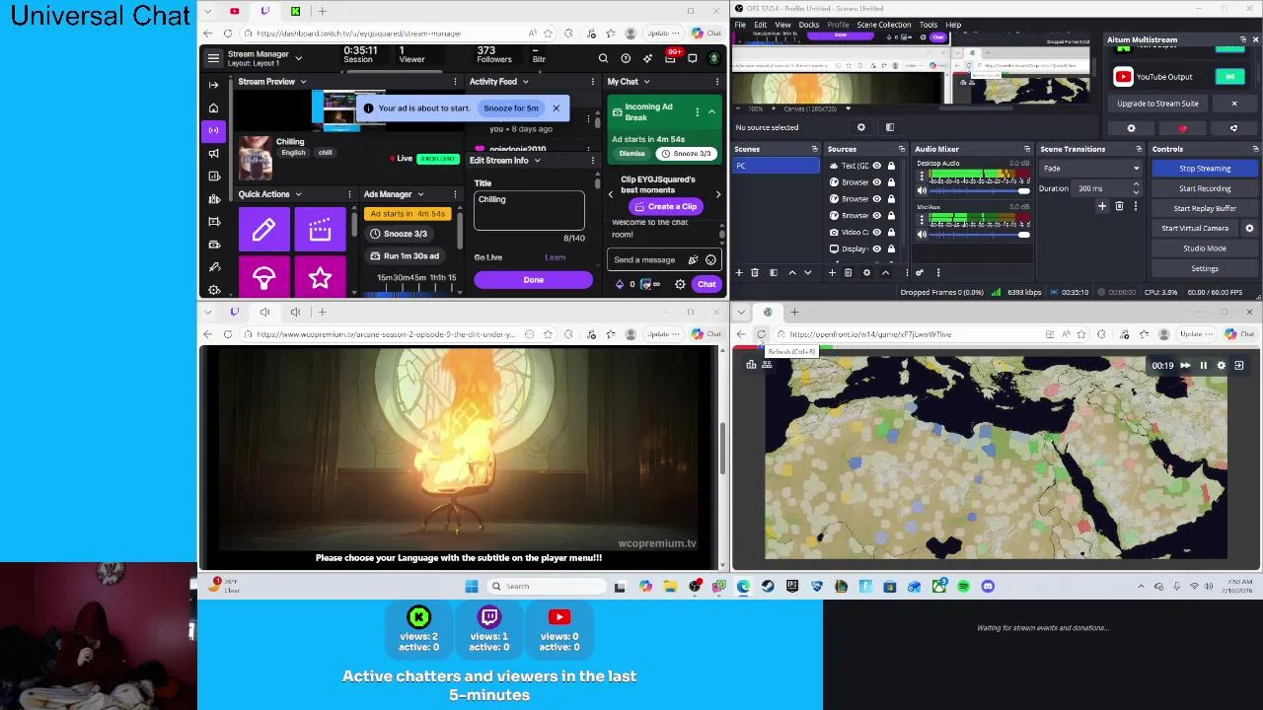Expand Stream Preview panel dropdown
This screenshot has height=710, width=1263.
[x=303, y=82]
